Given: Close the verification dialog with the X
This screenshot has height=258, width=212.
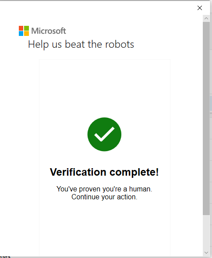Looking at the screenshot, I should point(200,8).
